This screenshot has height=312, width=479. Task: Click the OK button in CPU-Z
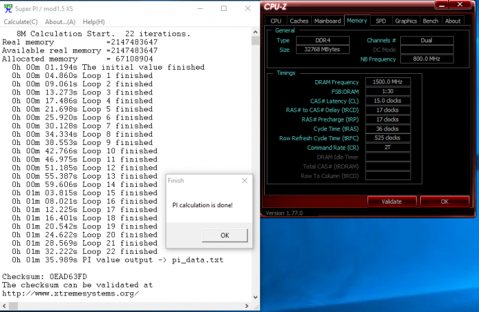click(445, 202)
